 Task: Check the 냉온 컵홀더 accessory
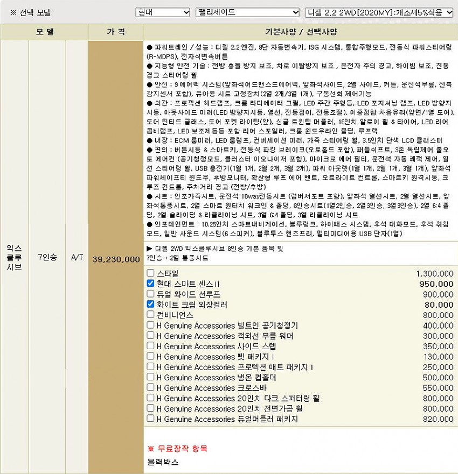tap(151, 377)
